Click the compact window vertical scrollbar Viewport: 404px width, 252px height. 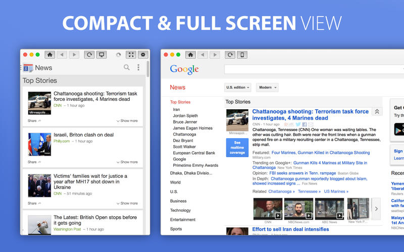pos(147,69)
